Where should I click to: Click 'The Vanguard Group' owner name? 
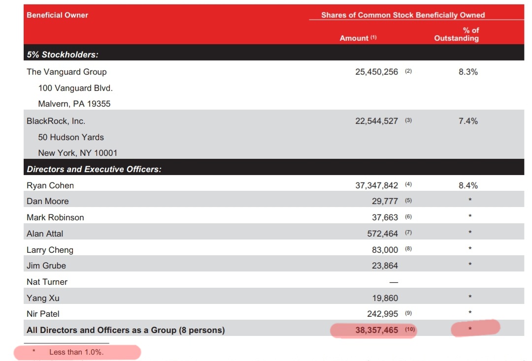pos(66,72)
